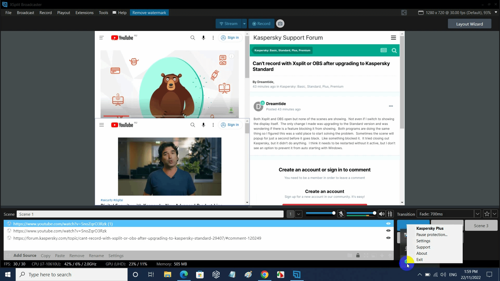Toggle visibility of the second YouTube source
Image resolution: width=500 pixels, height=281 pixels.
388,231
